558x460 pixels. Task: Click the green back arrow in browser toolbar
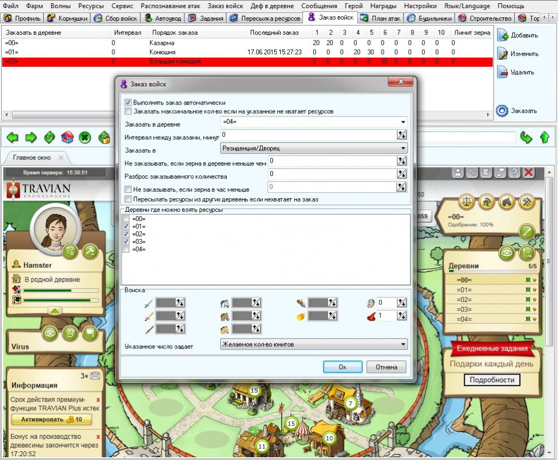coord(13,137)
